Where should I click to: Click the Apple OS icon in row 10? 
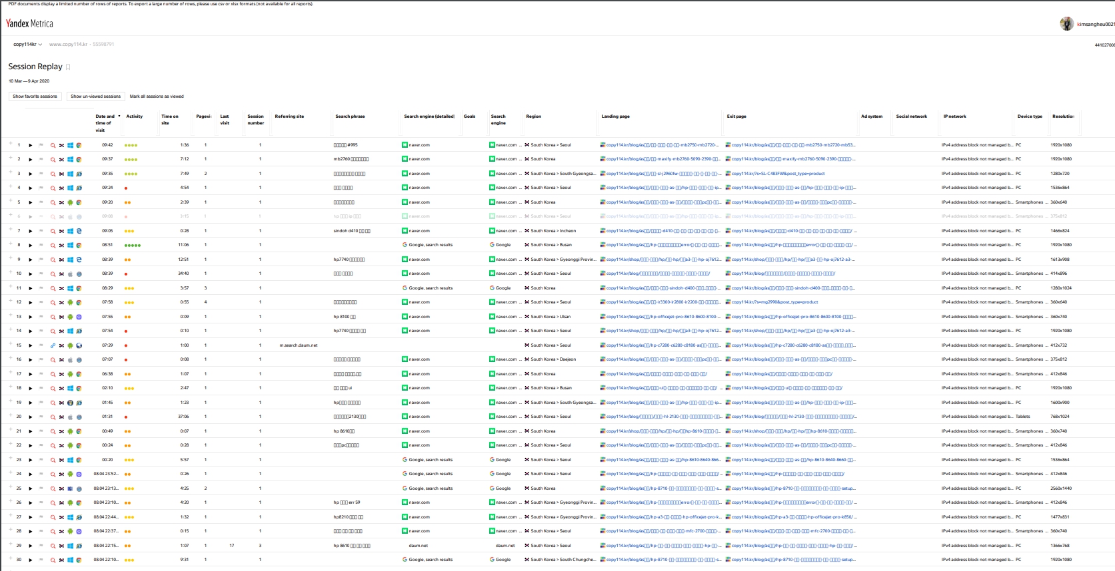click(x=70, y=274)
